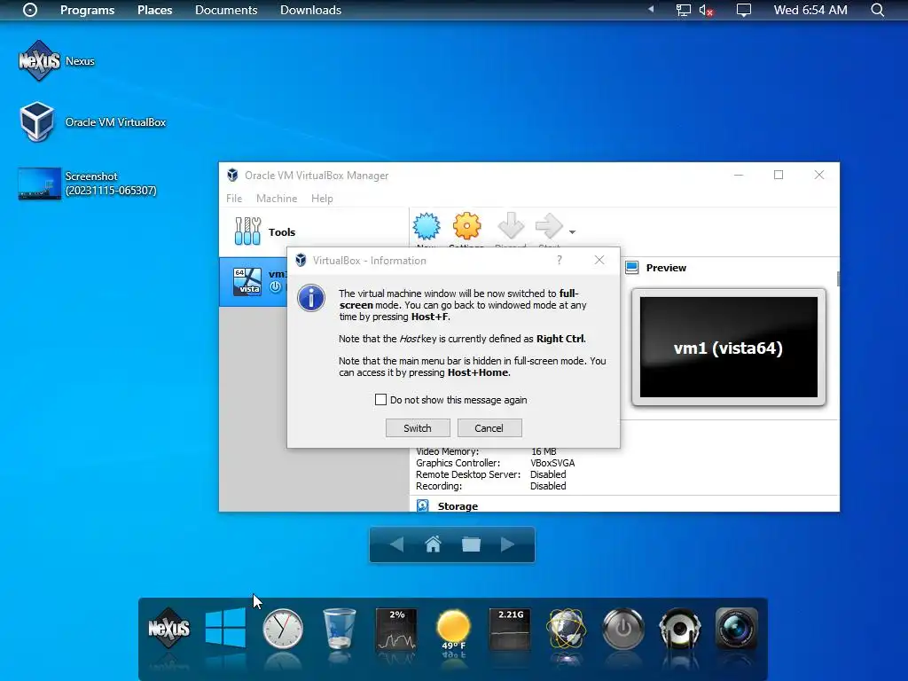Click the Wed 6:54 AM clock
This screenshot has height=681, width=908.
pyautogui.click(x=810, y=10)
